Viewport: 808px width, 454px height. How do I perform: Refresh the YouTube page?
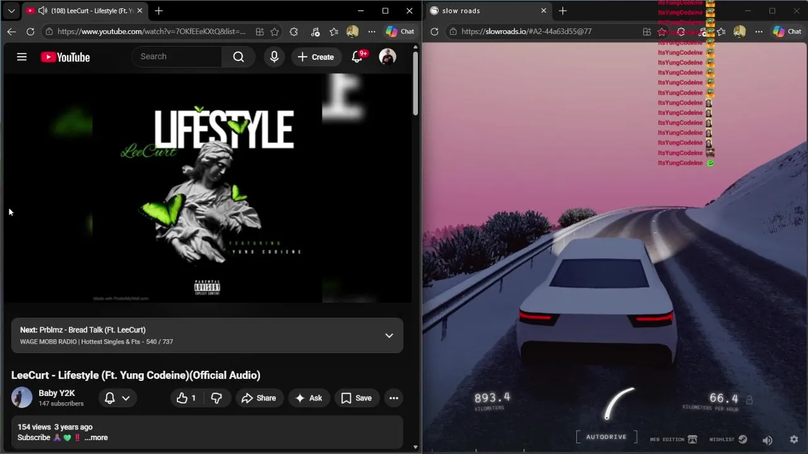(30, 32)
